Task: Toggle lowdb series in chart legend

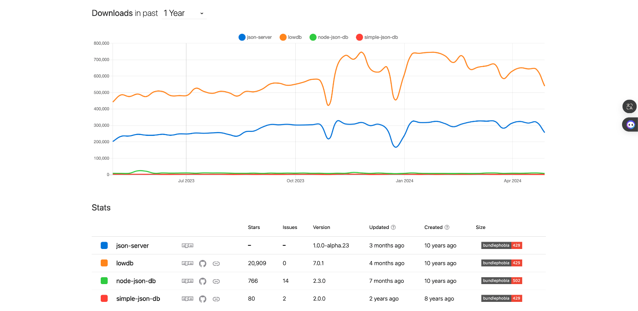Action: [x=292, y=37]
